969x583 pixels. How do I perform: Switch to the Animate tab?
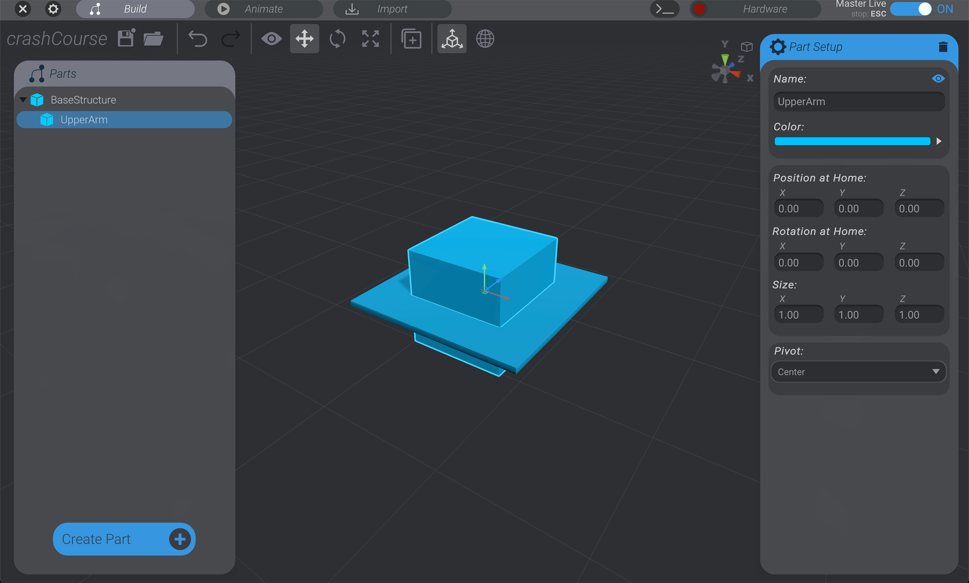pyautogui.click(x=264, y=8)
